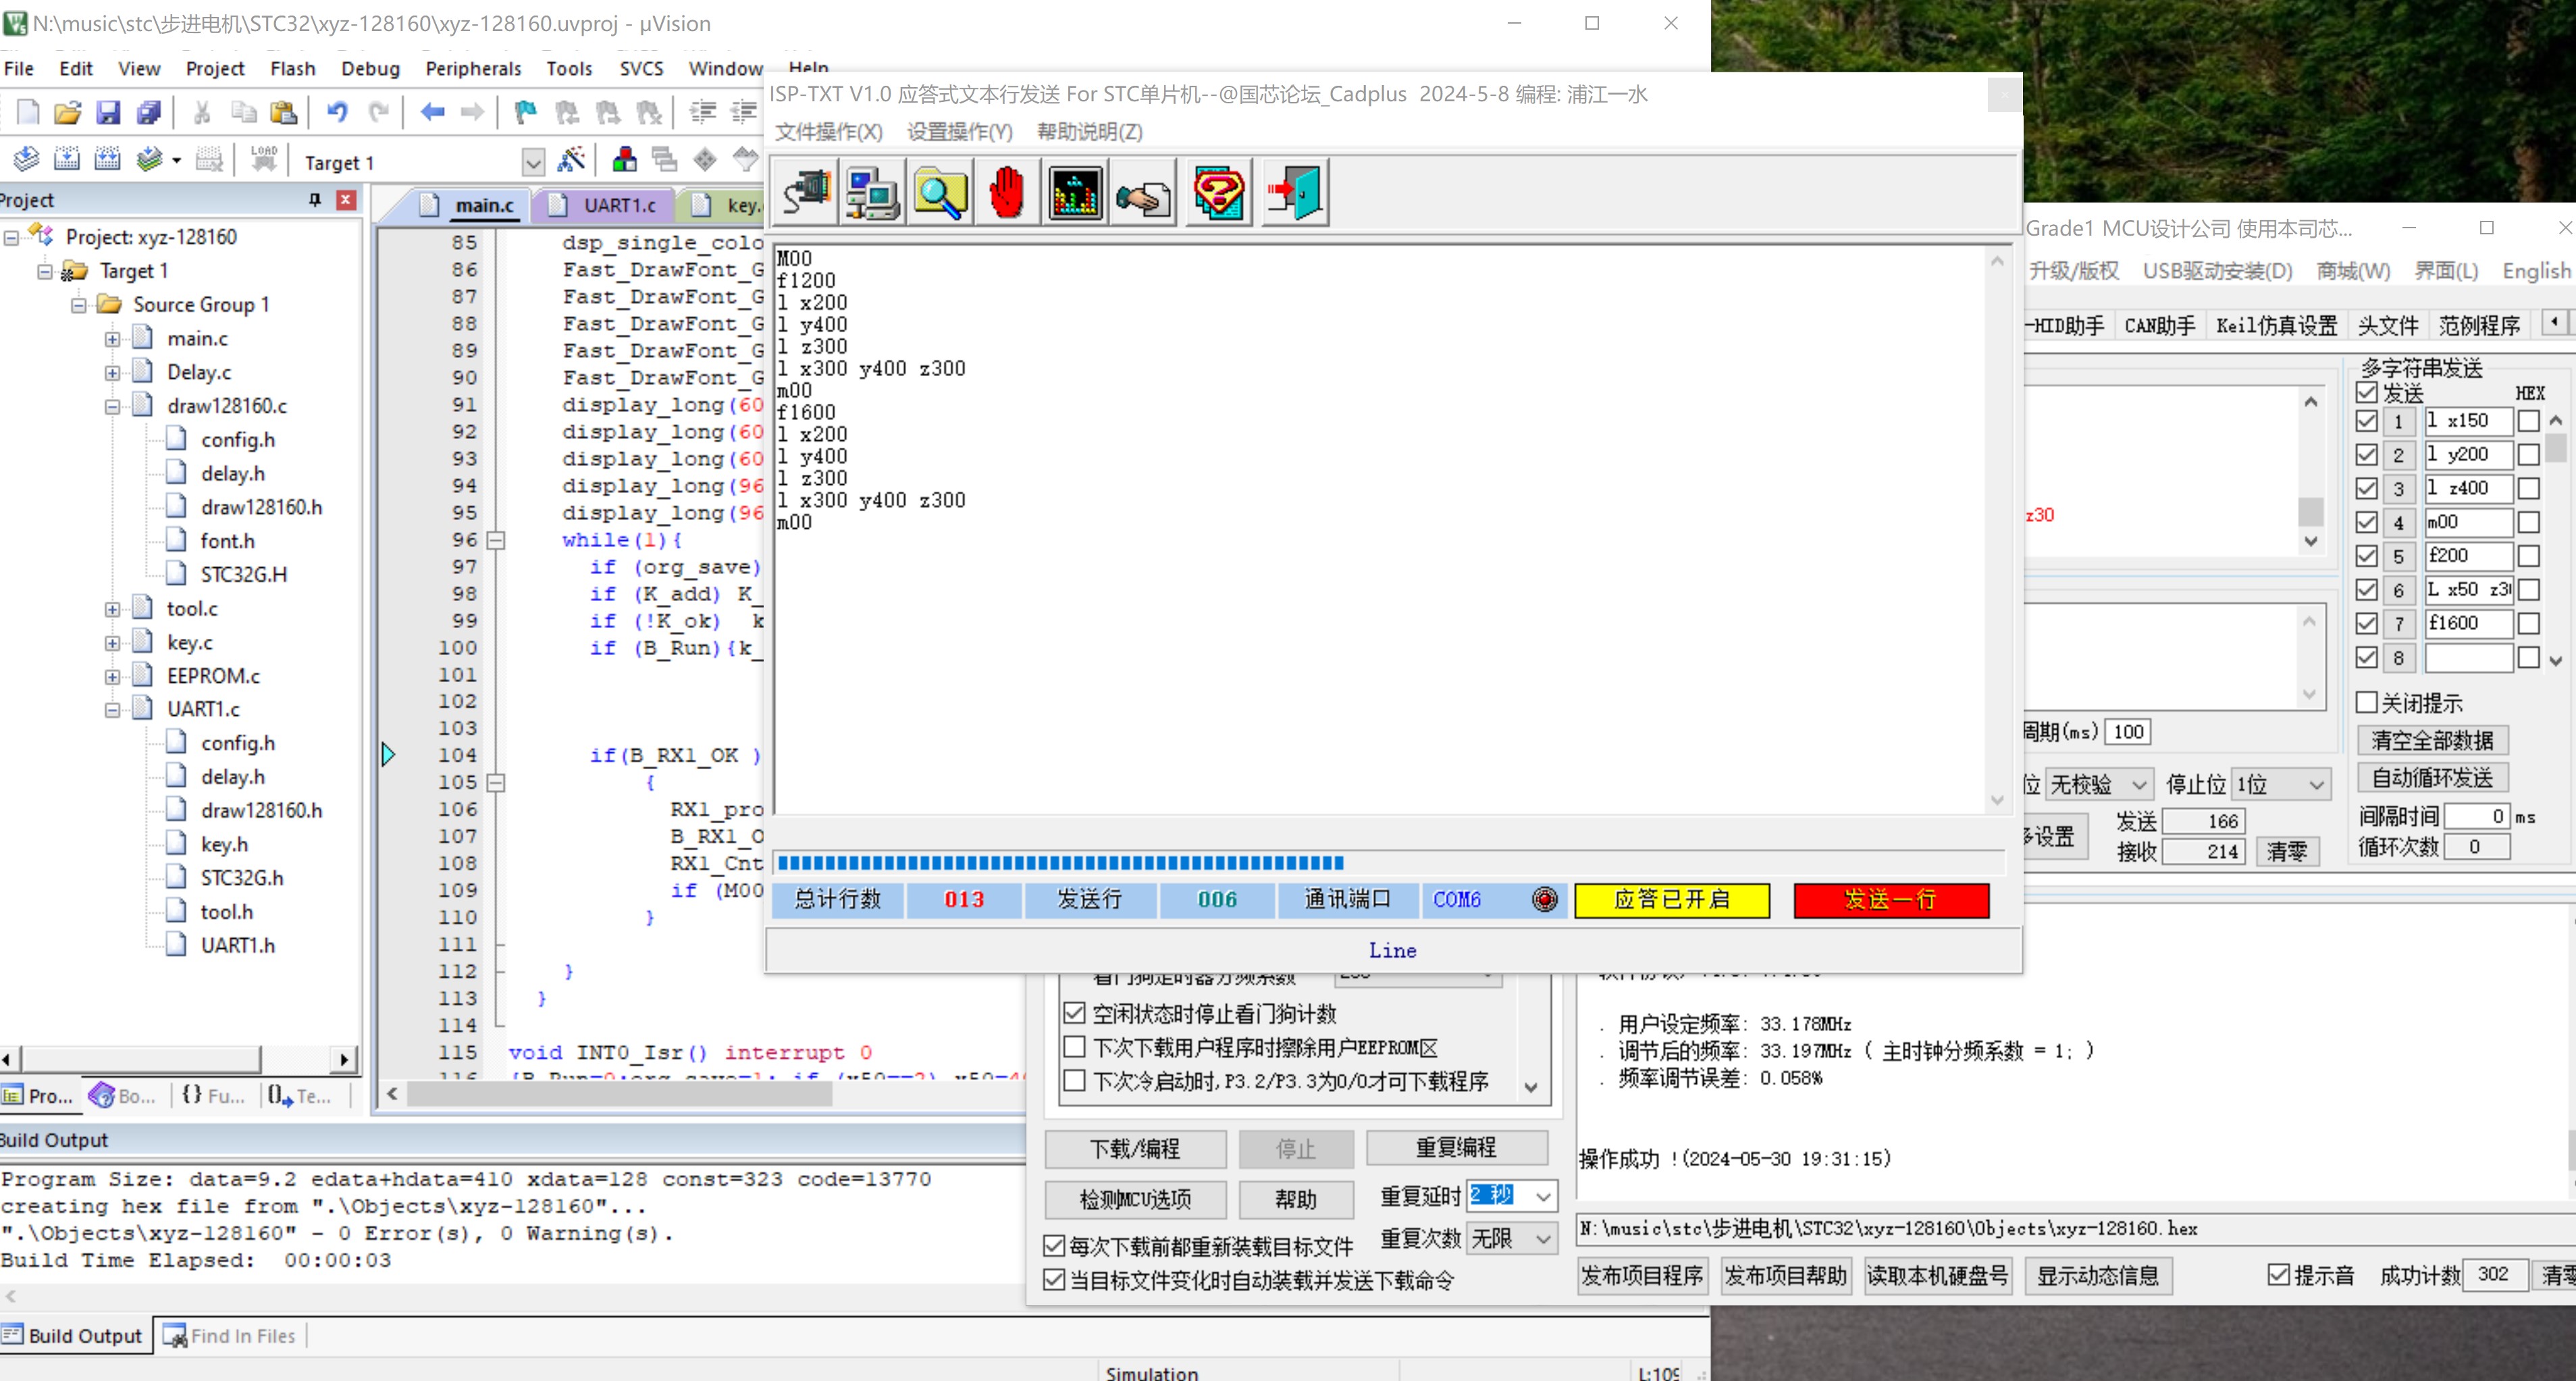The height and width of the screenshot is (1381, 2576).
Task: Open the folder search icon in ISP-TXT
Action: pyautogui.click(x=940, y=192)
